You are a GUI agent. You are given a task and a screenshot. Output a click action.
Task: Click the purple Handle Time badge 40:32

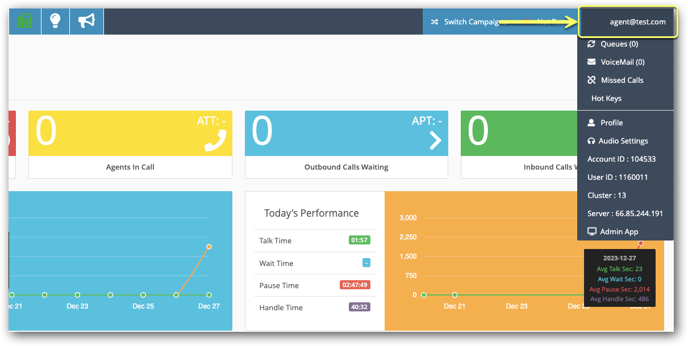(x=359, y=307)
